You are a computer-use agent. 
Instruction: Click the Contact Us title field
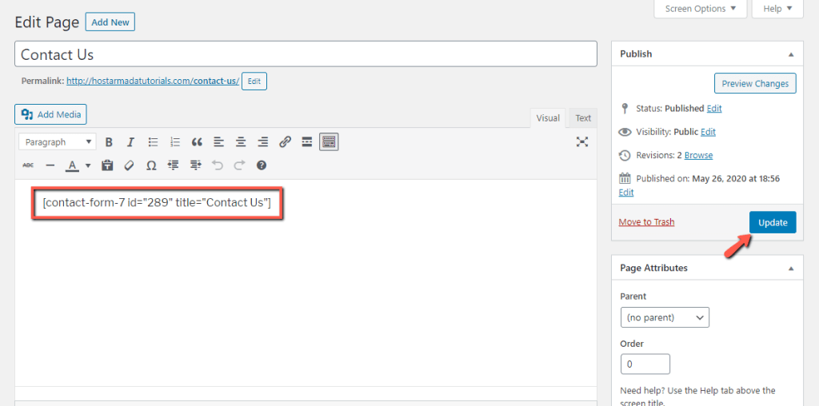pyautogui.click(x=306, y=54)
